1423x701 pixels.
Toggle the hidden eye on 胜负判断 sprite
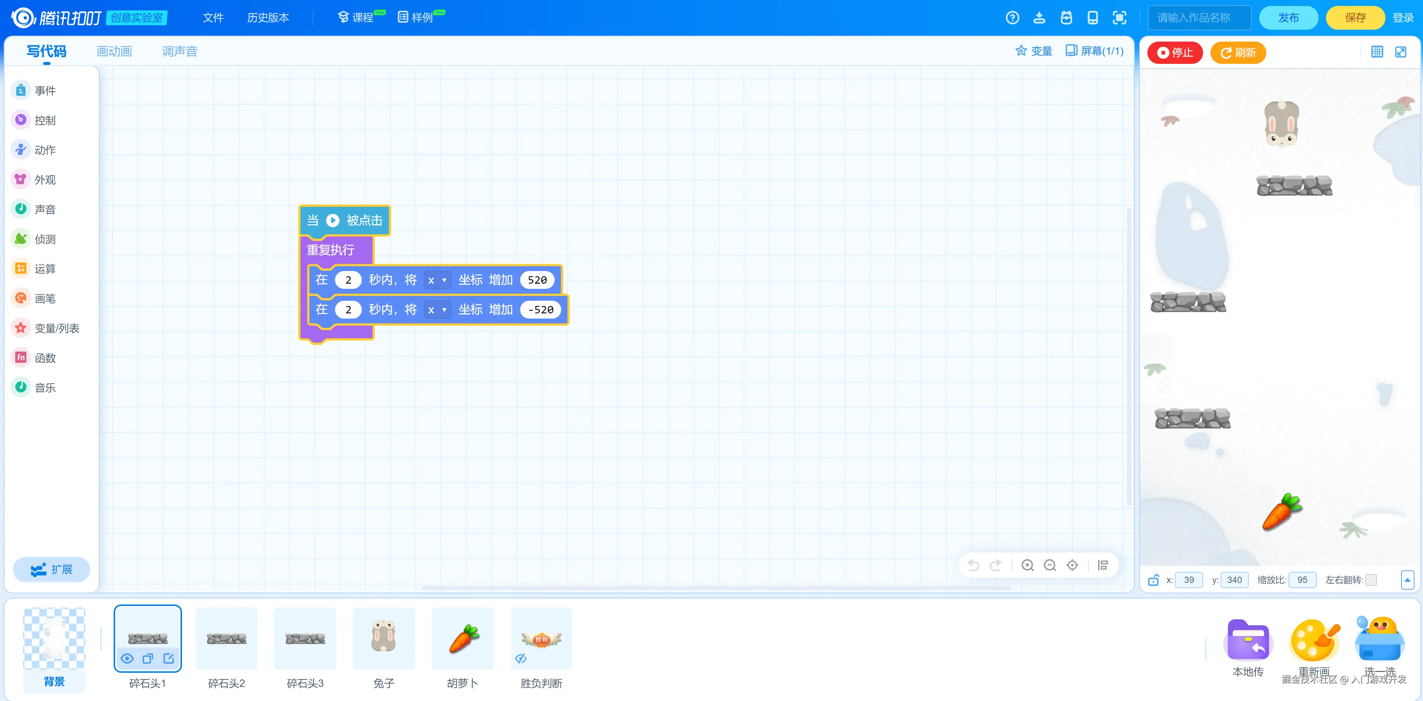[520, 659]
